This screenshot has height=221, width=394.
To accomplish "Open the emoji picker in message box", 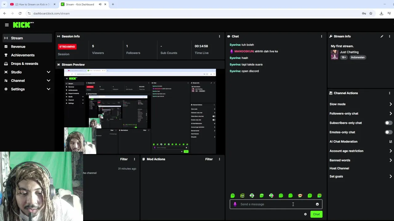I will pos(317,204).
